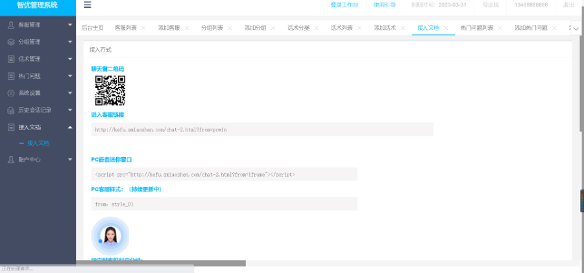This screenshot has height=273, width=584.
Task: Click the 账户中心 user icon in sidebar
Action: point(11,159)
